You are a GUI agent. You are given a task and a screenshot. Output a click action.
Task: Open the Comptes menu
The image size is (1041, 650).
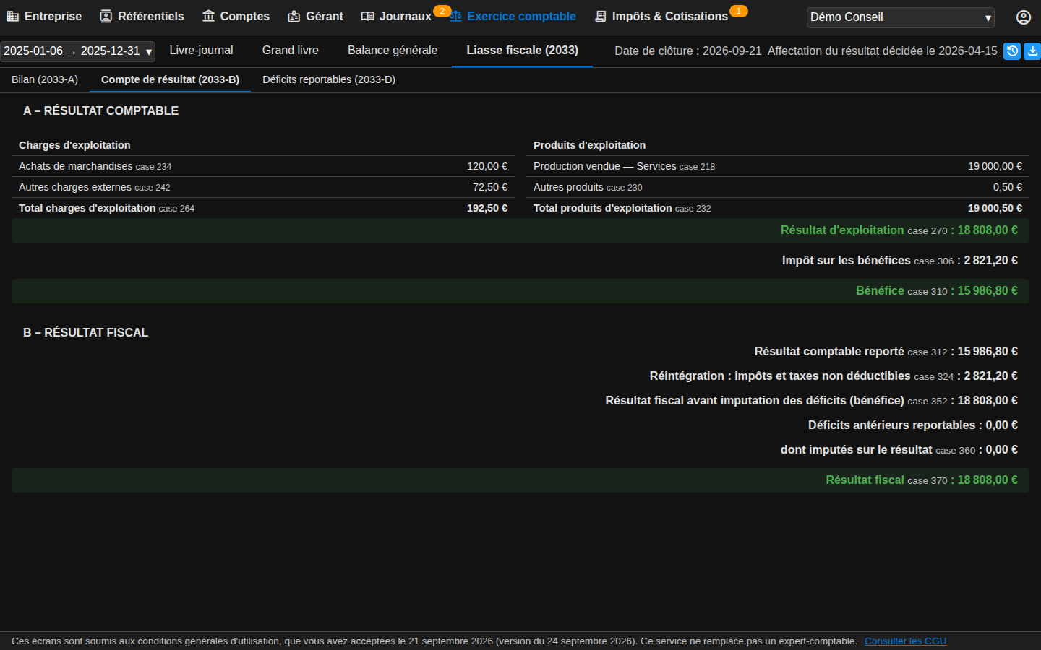[236, 16]
